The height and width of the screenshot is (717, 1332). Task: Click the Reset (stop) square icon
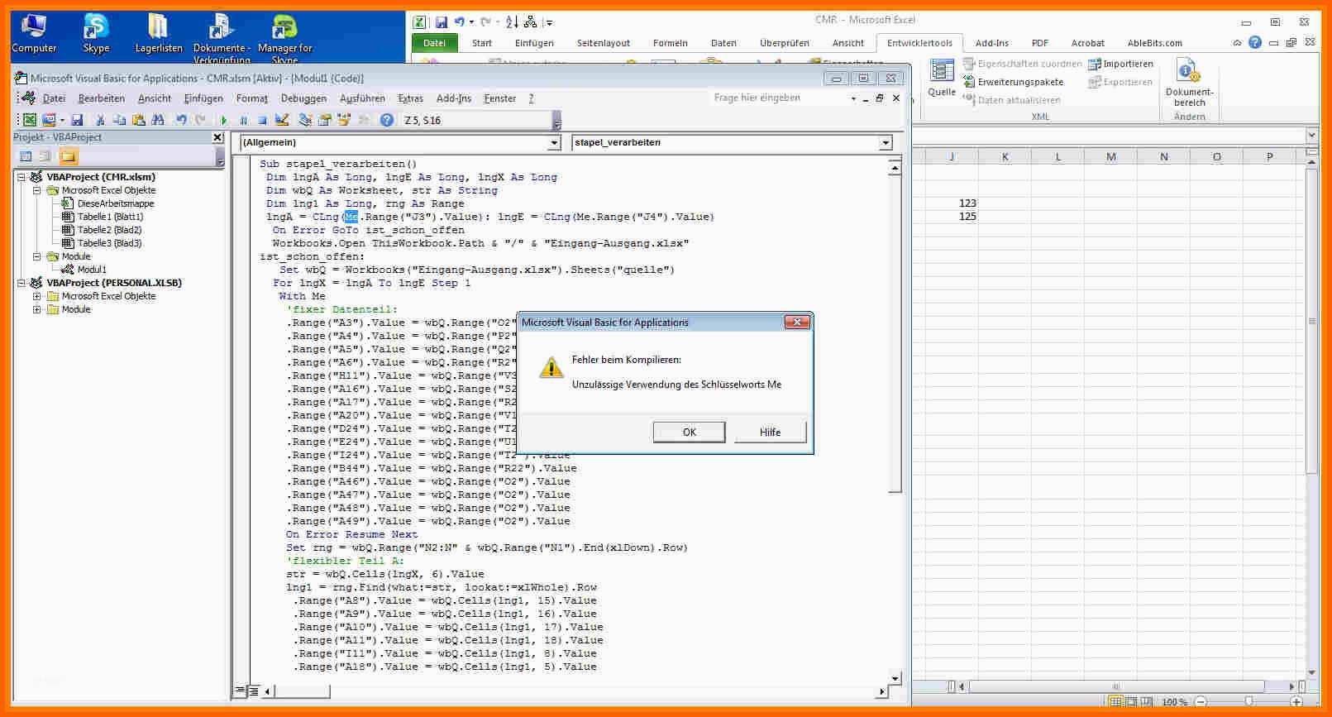pos(262,121)
